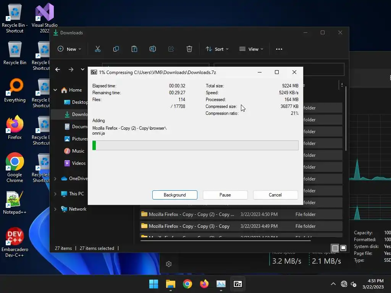
Task: Click the Rename icon in Explorer toolbar
Action: click(153, 49)
